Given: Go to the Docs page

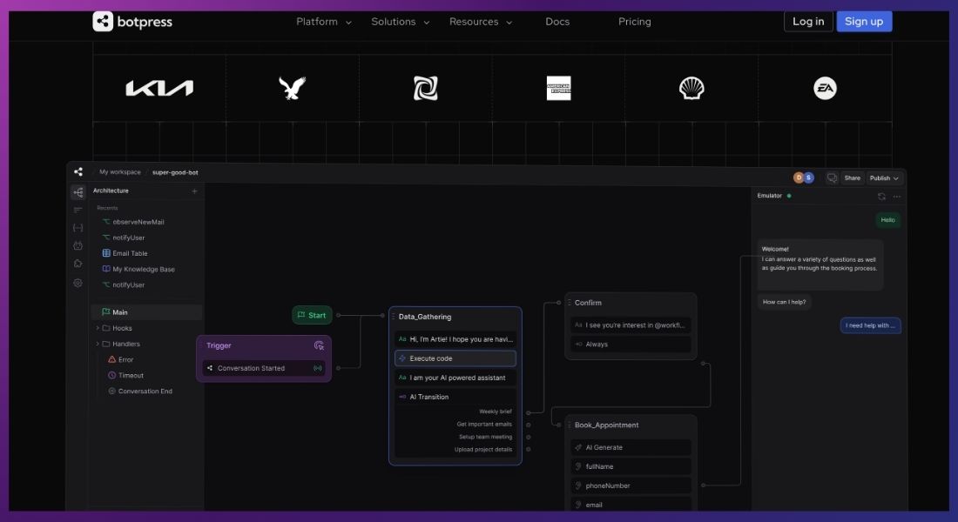Looking at the screenshot, I should click(557, 22).
